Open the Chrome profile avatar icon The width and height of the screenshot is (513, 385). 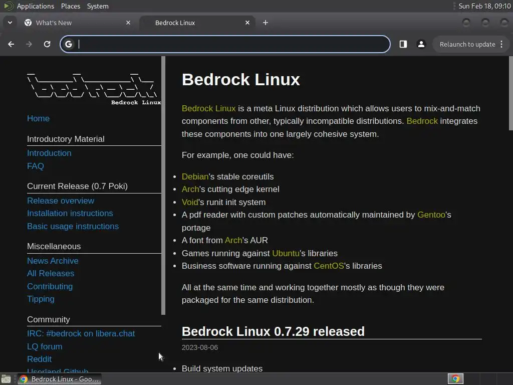point(421,44)
